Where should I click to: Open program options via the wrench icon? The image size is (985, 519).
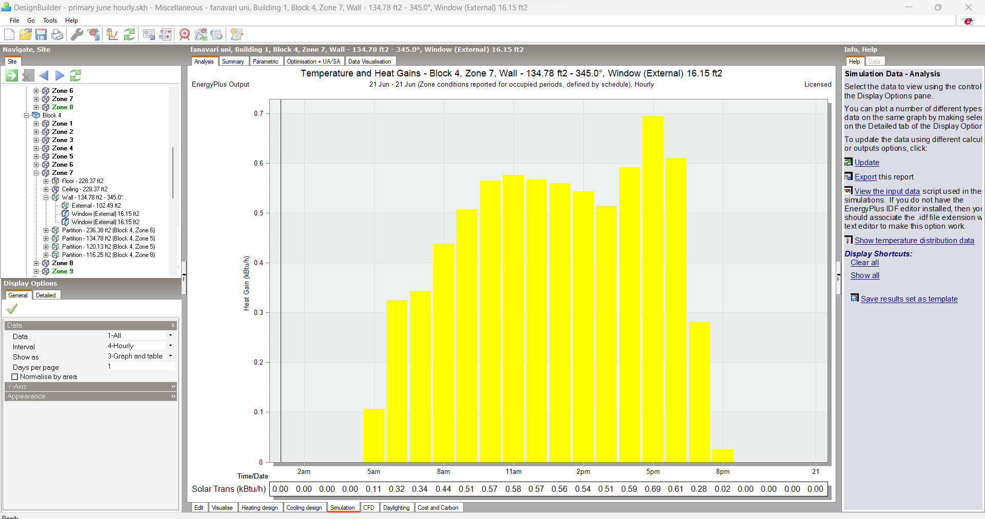[77, 34]
